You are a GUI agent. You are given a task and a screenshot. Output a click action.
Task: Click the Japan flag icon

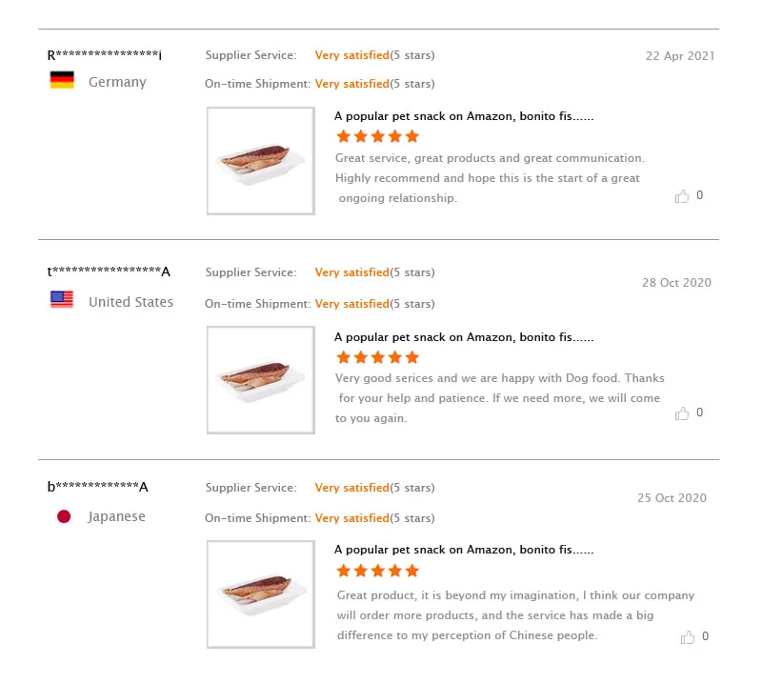click(64, 516)
